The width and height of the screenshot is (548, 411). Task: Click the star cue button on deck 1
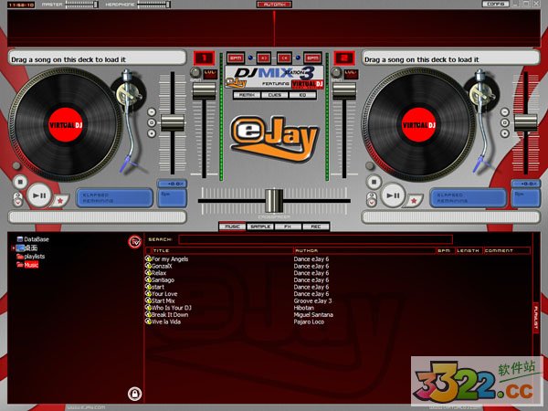(60, 201)
